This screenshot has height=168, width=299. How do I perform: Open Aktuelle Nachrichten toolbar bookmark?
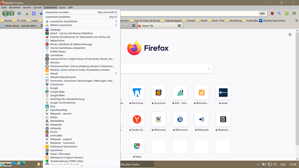pos(272,21)
